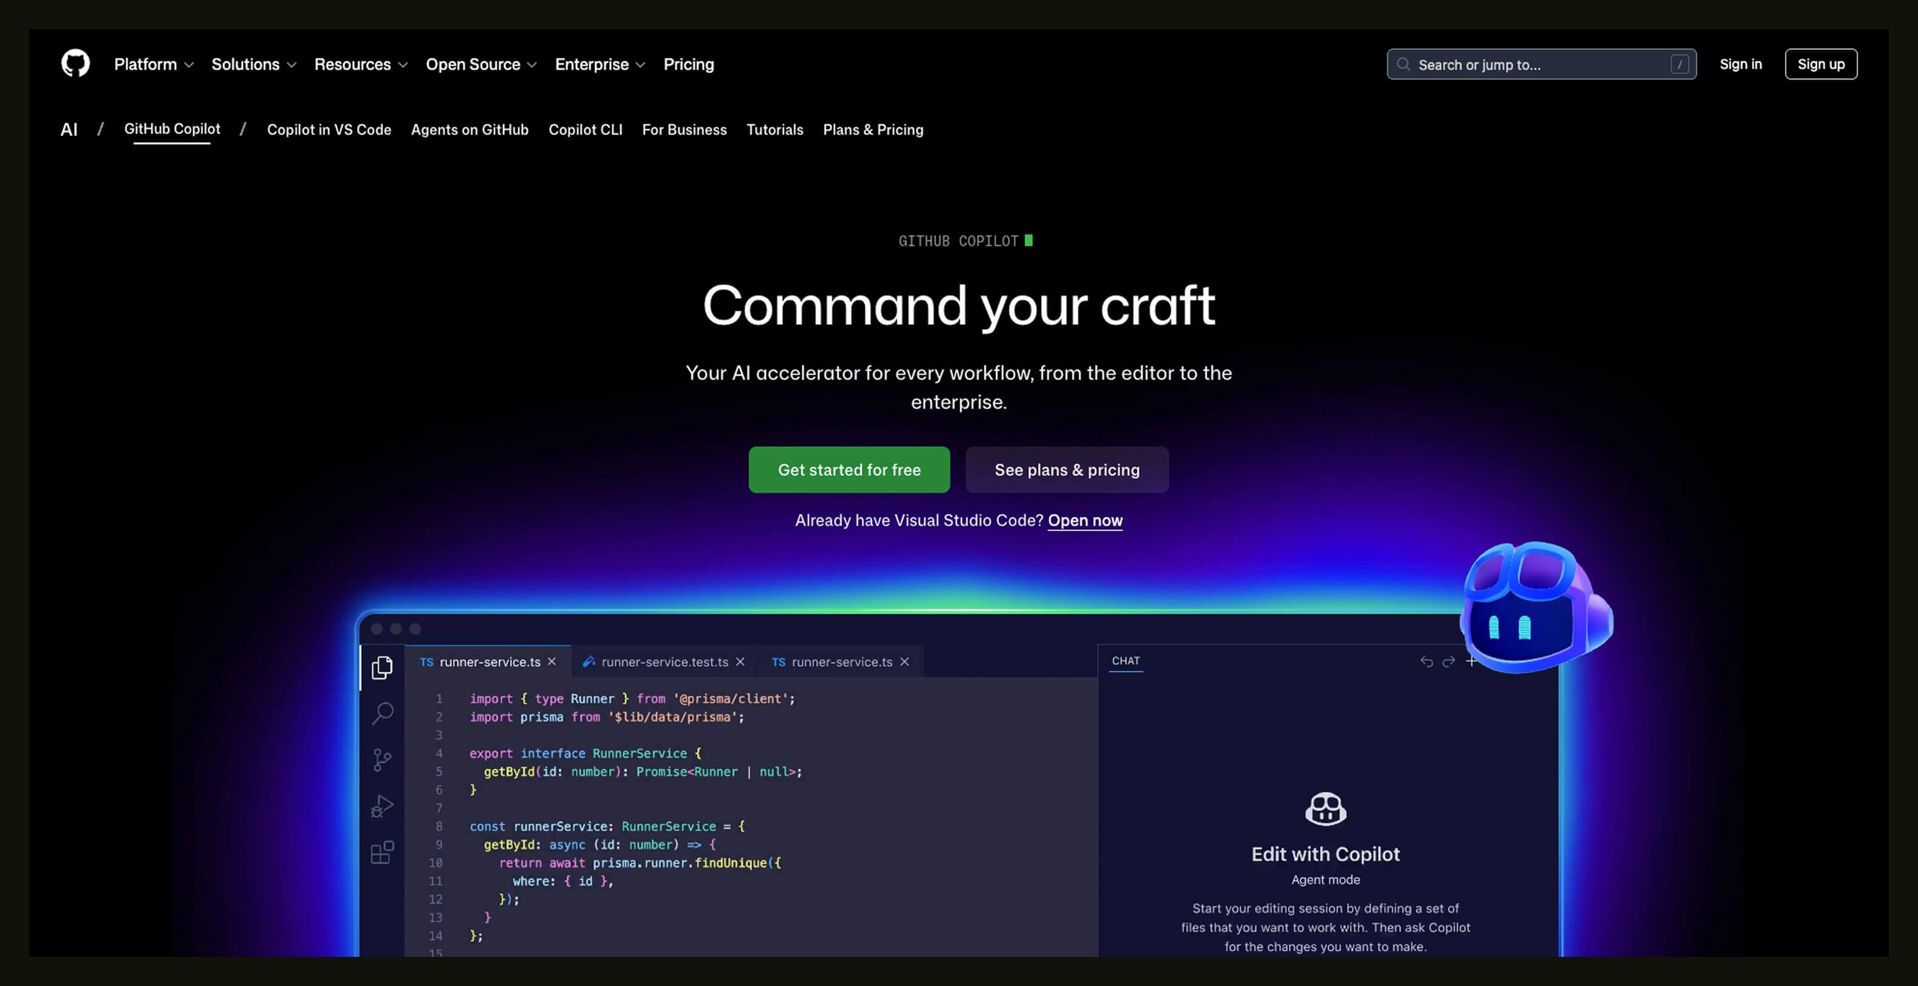Select the CHAT panel tab
This screenshot has height=986, width=1918.
pos(1126,661)
